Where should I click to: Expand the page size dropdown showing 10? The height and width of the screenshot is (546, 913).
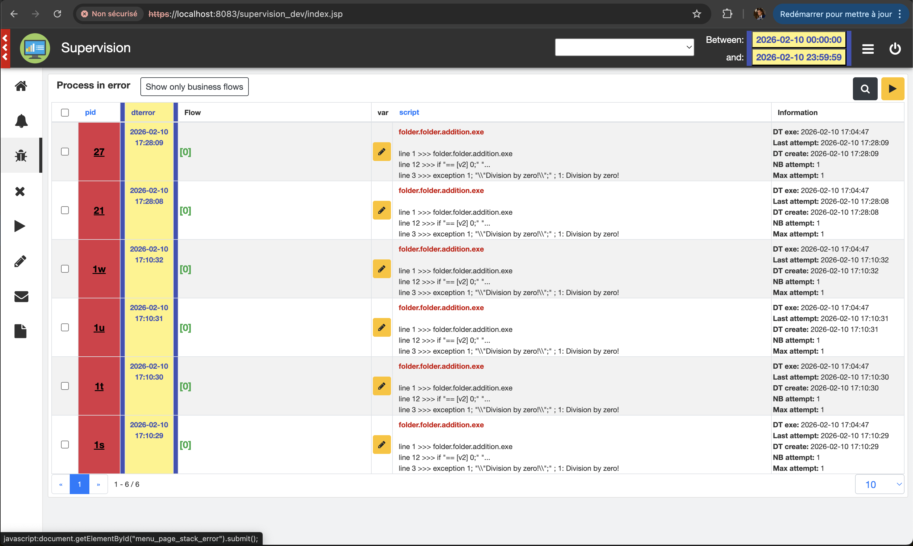click(879, 484)
